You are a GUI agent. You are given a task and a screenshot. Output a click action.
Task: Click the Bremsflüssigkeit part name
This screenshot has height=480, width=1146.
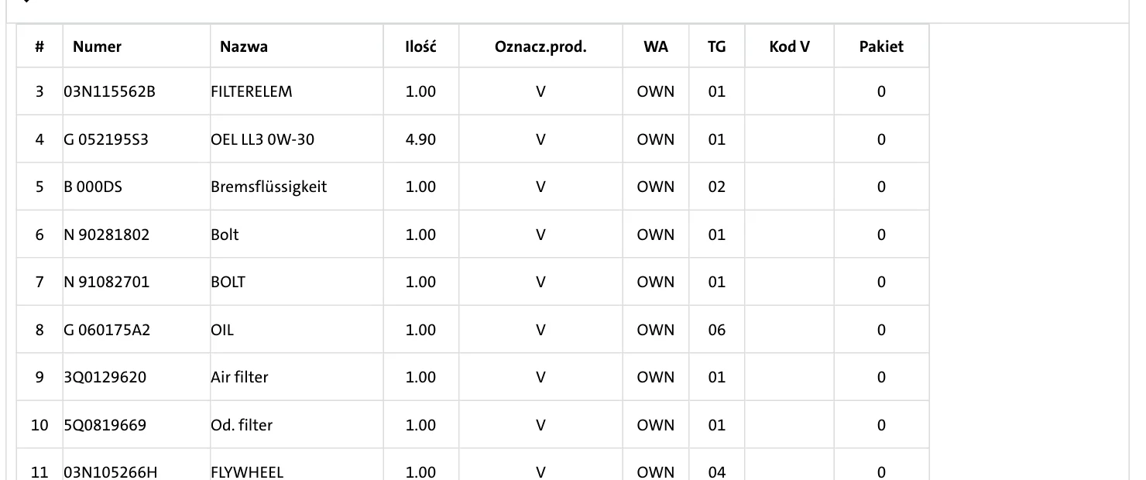coord(269,187)
